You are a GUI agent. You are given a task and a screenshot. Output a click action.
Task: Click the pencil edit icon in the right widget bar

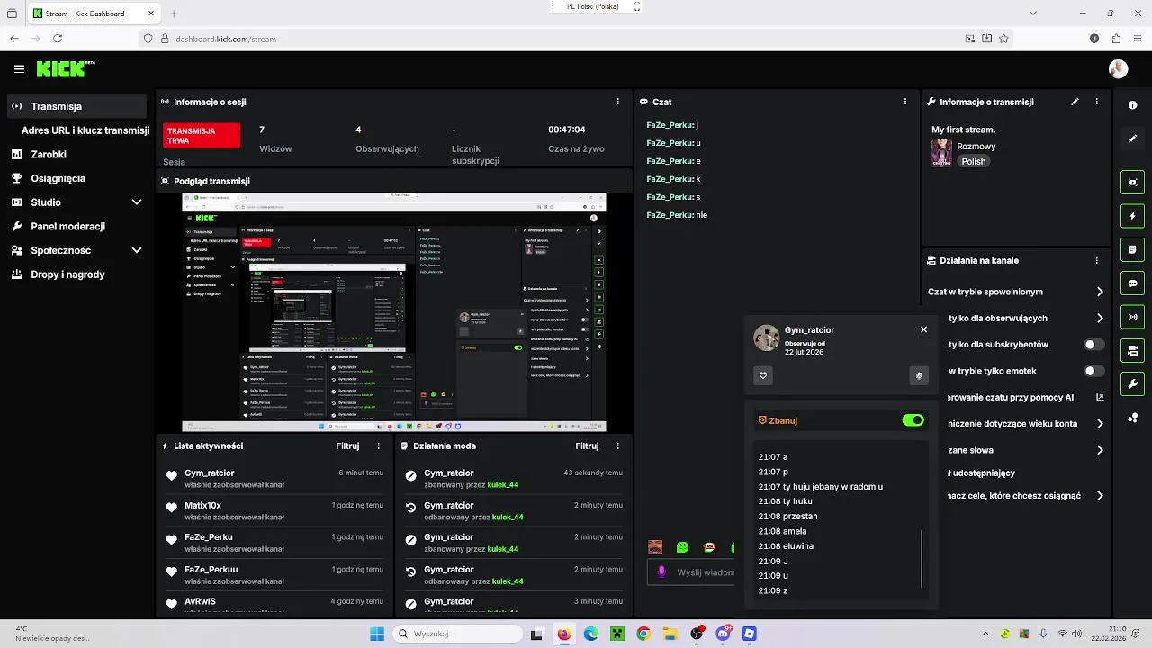(x=1132, y=139)
